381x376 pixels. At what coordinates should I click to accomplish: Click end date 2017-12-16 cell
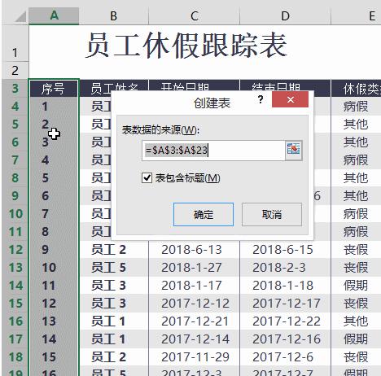pos(286,339)
